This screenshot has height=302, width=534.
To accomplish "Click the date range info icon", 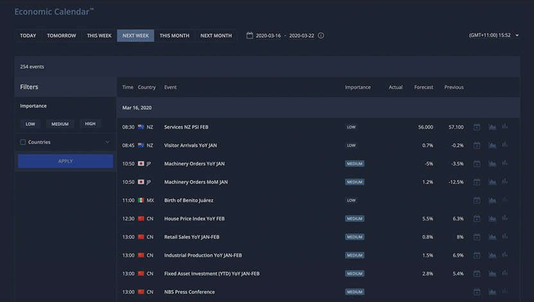I will pyautogui.click(x=321, y=35).
